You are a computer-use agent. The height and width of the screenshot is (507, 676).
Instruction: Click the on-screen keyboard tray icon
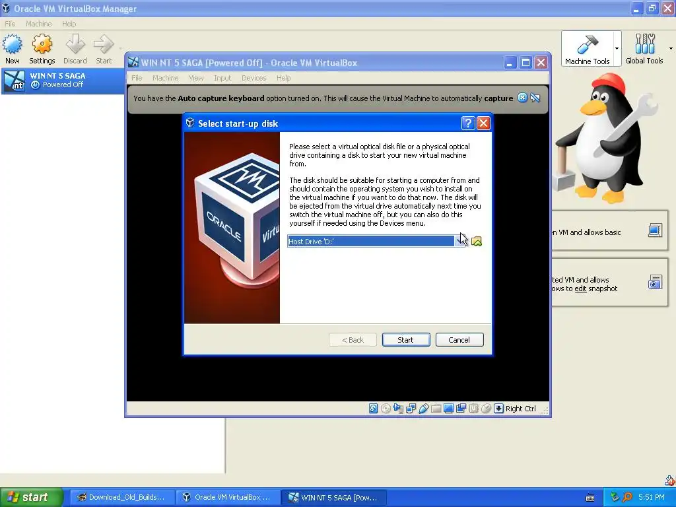[x=590, y=498]
